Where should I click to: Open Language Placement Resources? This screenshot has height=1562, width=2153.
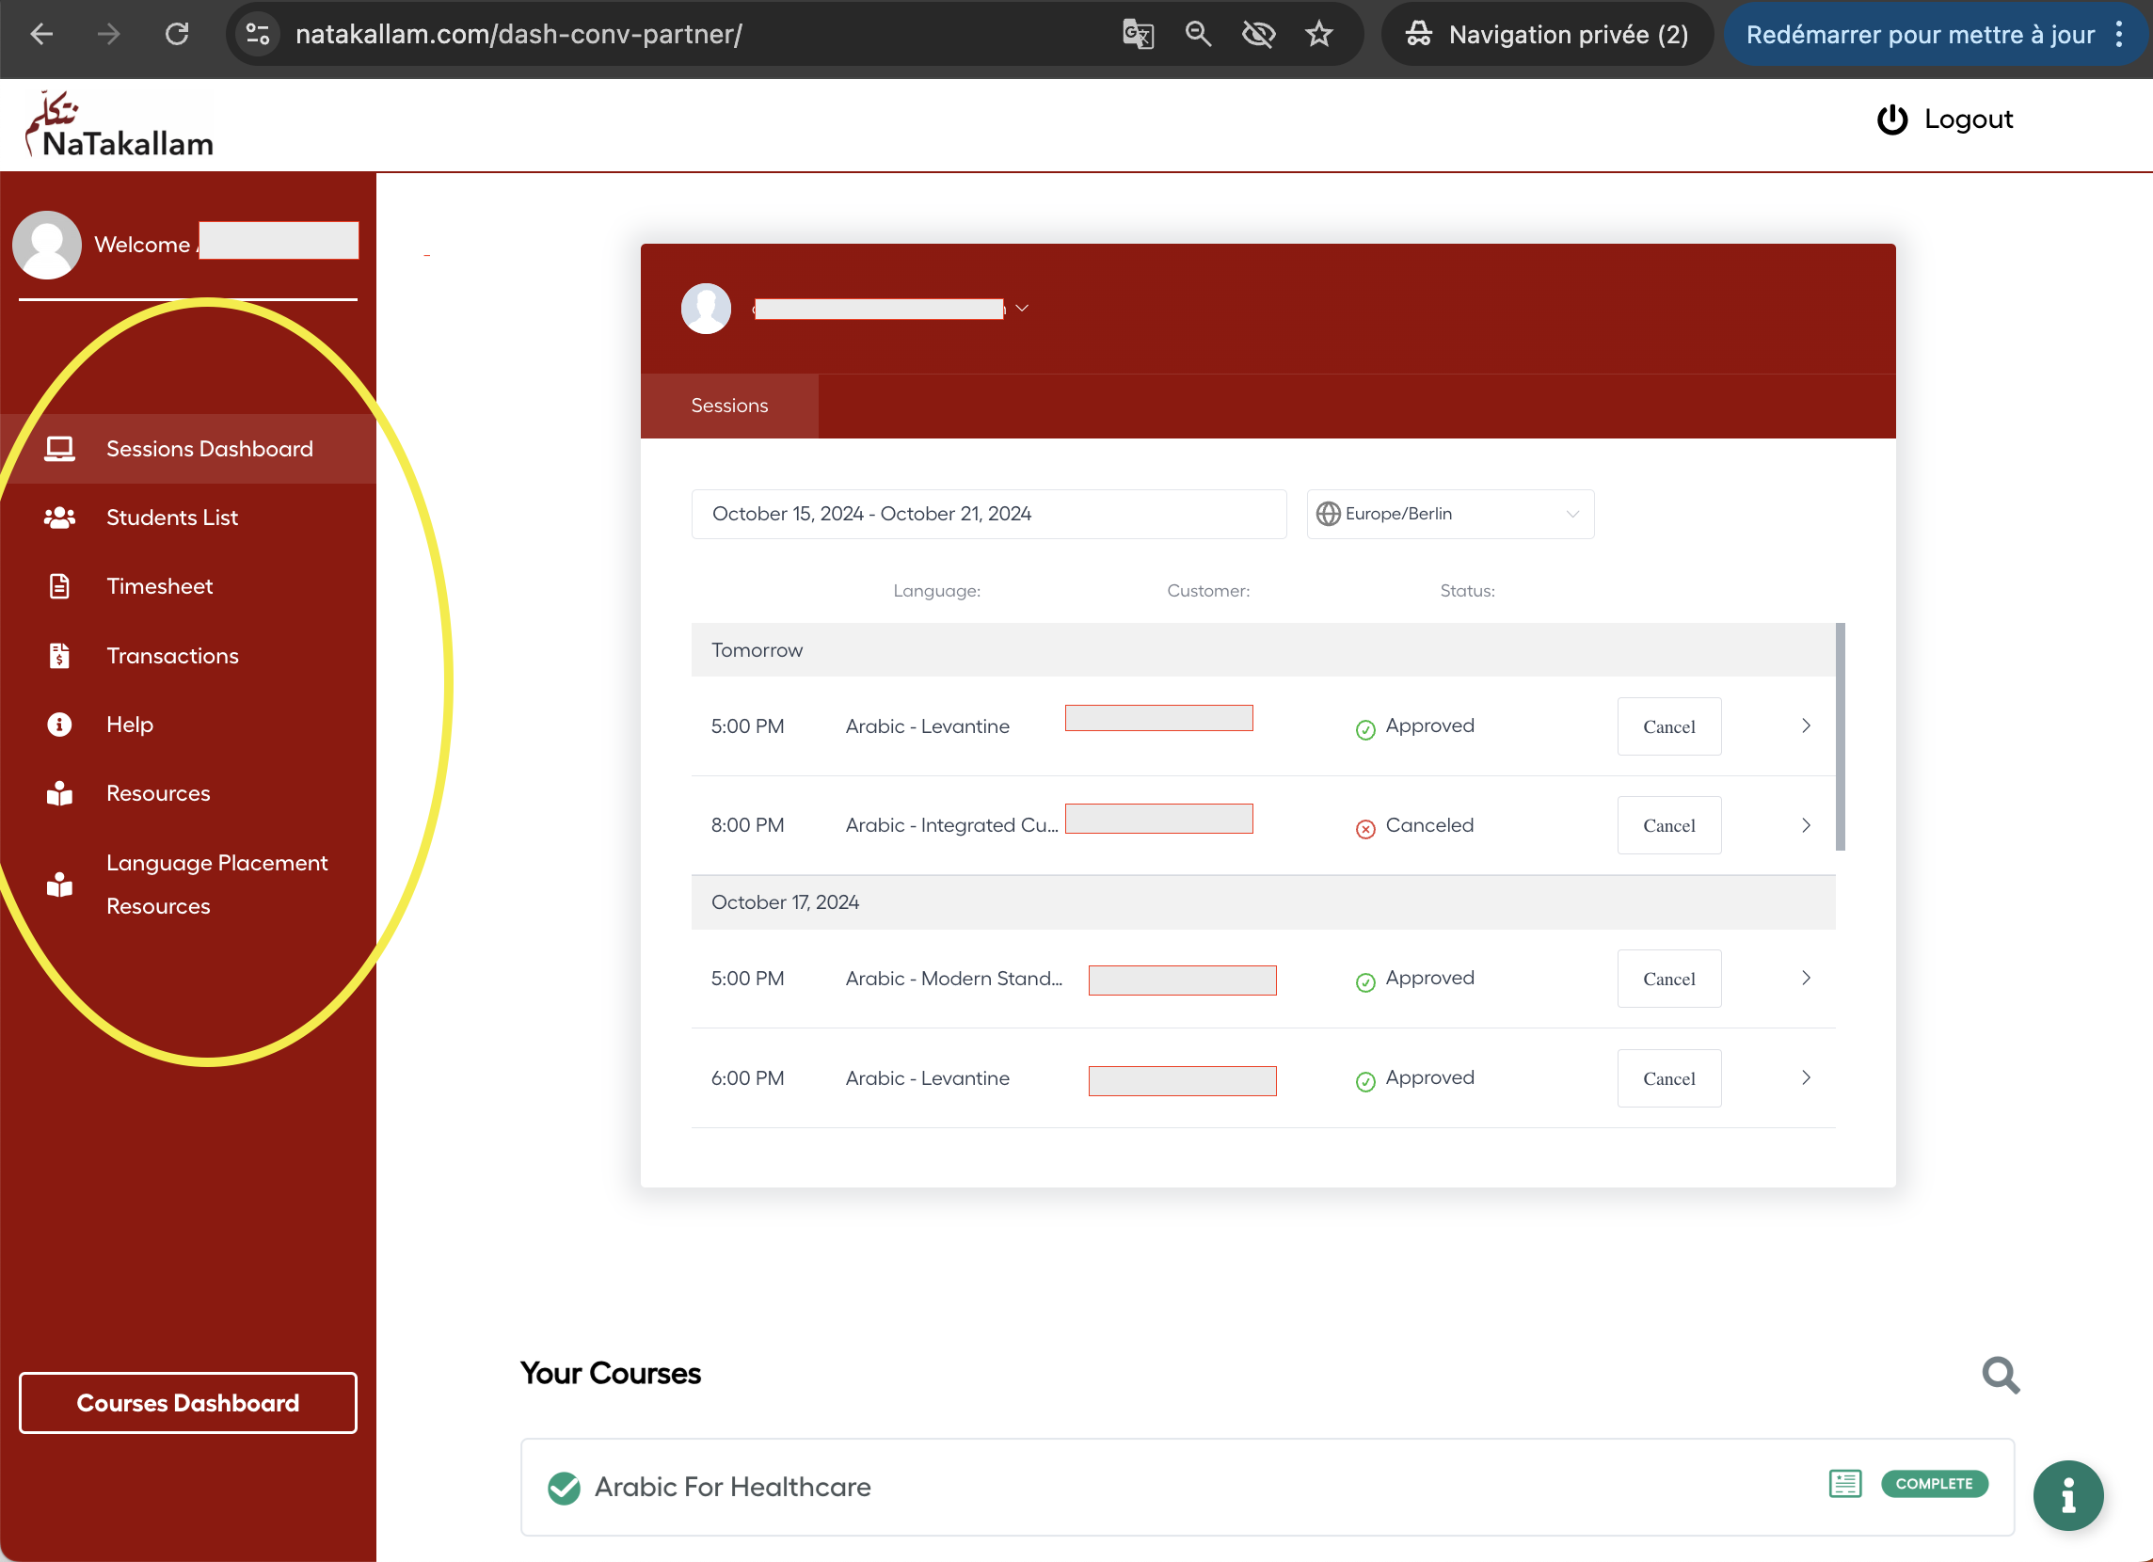point(188,884)
